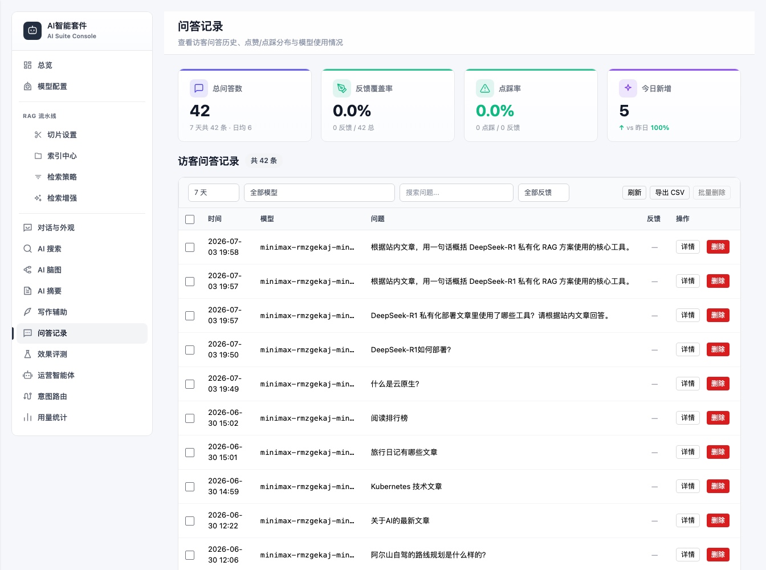Image resolution: width=766 pixels, height=570 pixels.
Task: Check the row for 阅读排行榜
Action: 190,418
